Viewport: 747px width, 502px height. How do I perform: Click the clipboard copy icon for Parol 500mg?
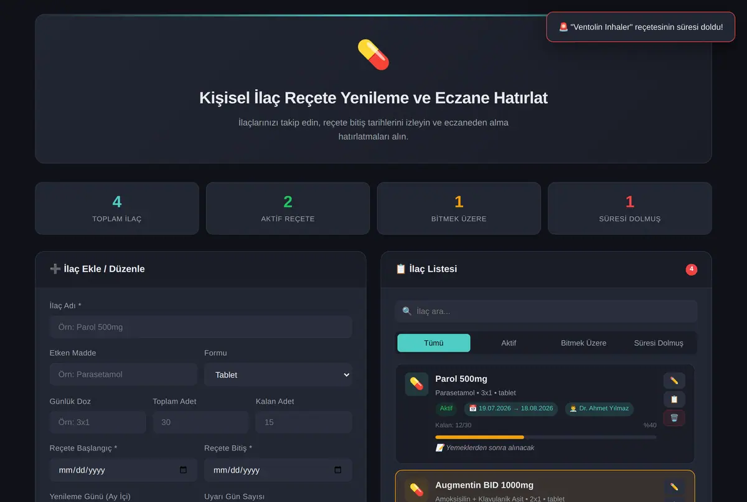(674, 399)
